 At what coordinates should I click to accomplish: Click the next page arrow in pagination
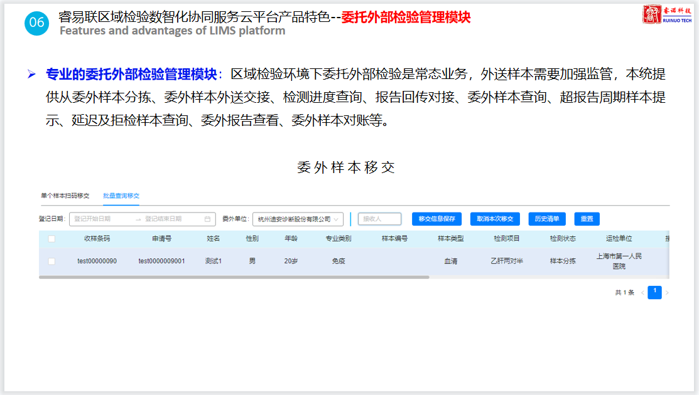667,293
